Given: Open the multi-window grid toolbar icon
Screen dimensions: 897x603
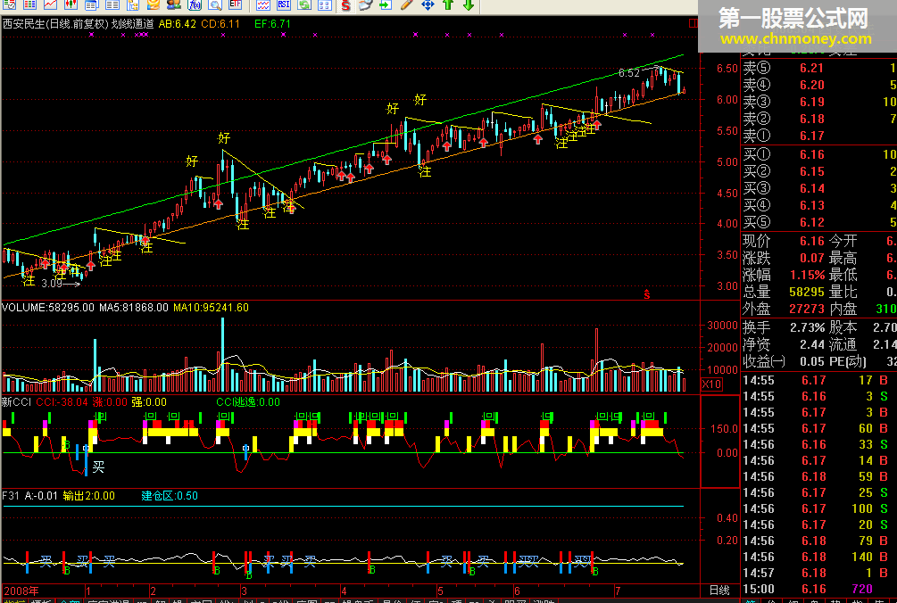Looking at the screenshot, I should [x=325, y=5].
